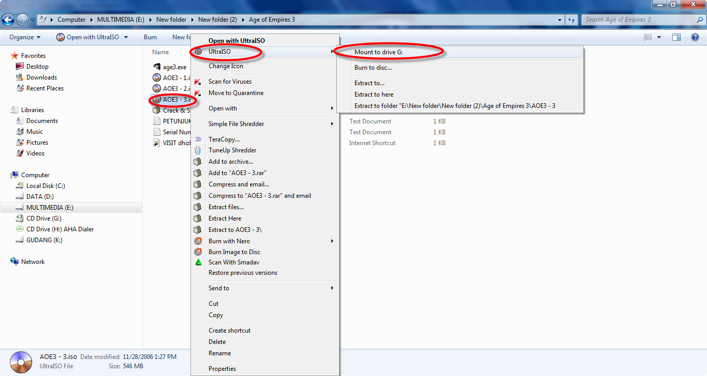
Task: Expand Open with UltraISO toolbar dropdown arrow
Action: coord(126,37)
